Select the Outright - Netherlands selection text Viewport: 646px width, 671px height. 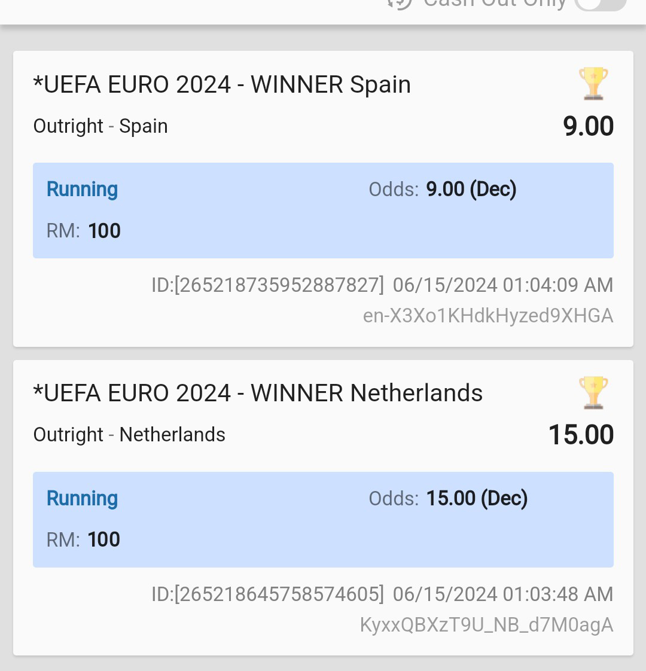[x=129, y=435]
